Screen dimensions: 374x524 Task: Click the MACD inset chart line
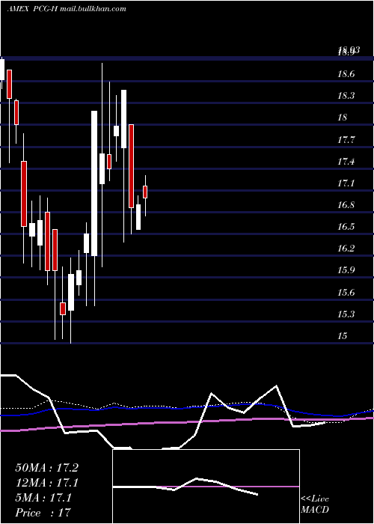point(186,487)
